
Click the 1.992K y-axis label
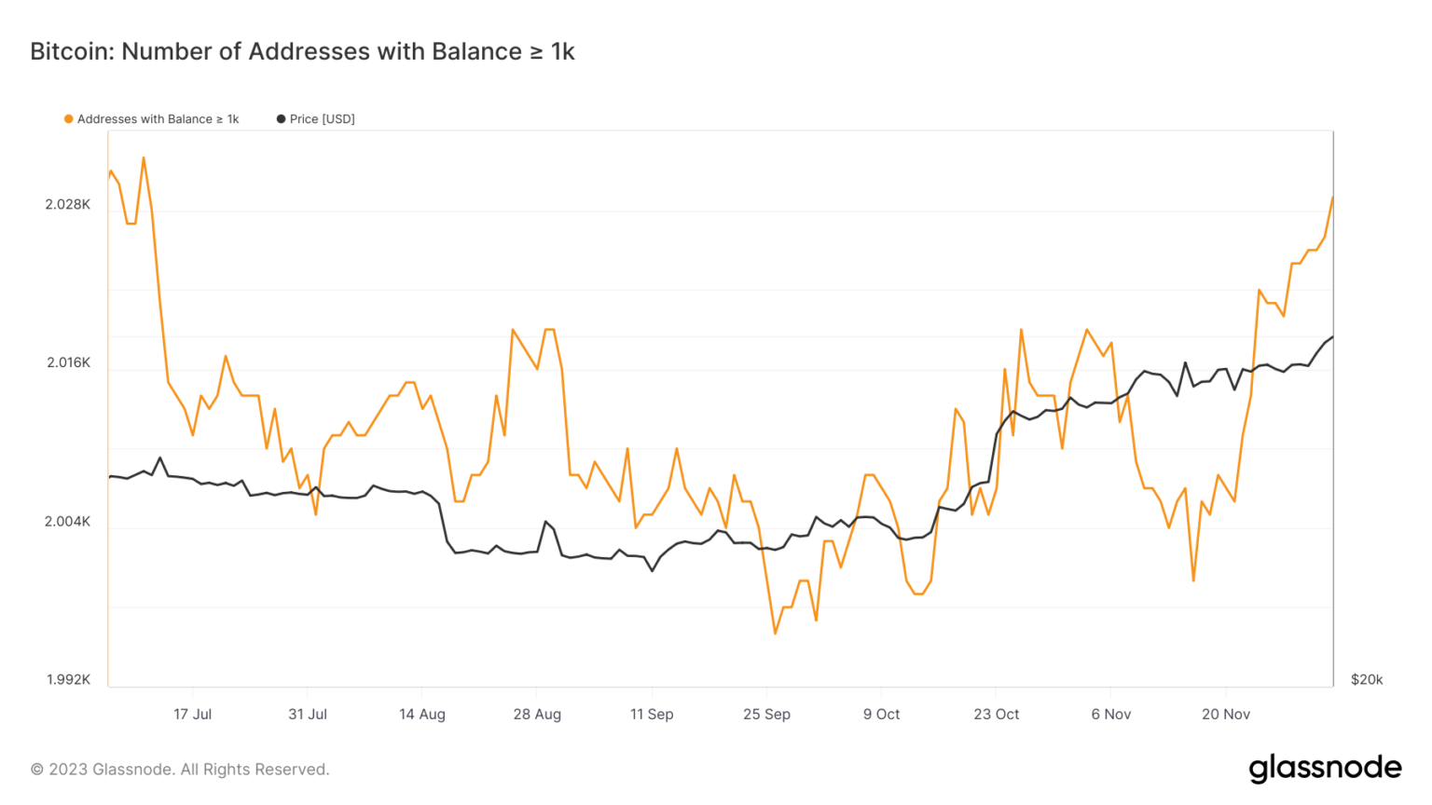click(x=68, y=680)
